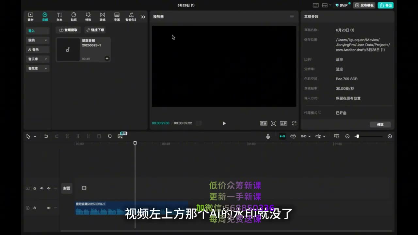Screen dimensions: 418x235
Task: Expand the 音效库 sound effects dropdown
Action: pyautogui.click(x=38, y=69)
